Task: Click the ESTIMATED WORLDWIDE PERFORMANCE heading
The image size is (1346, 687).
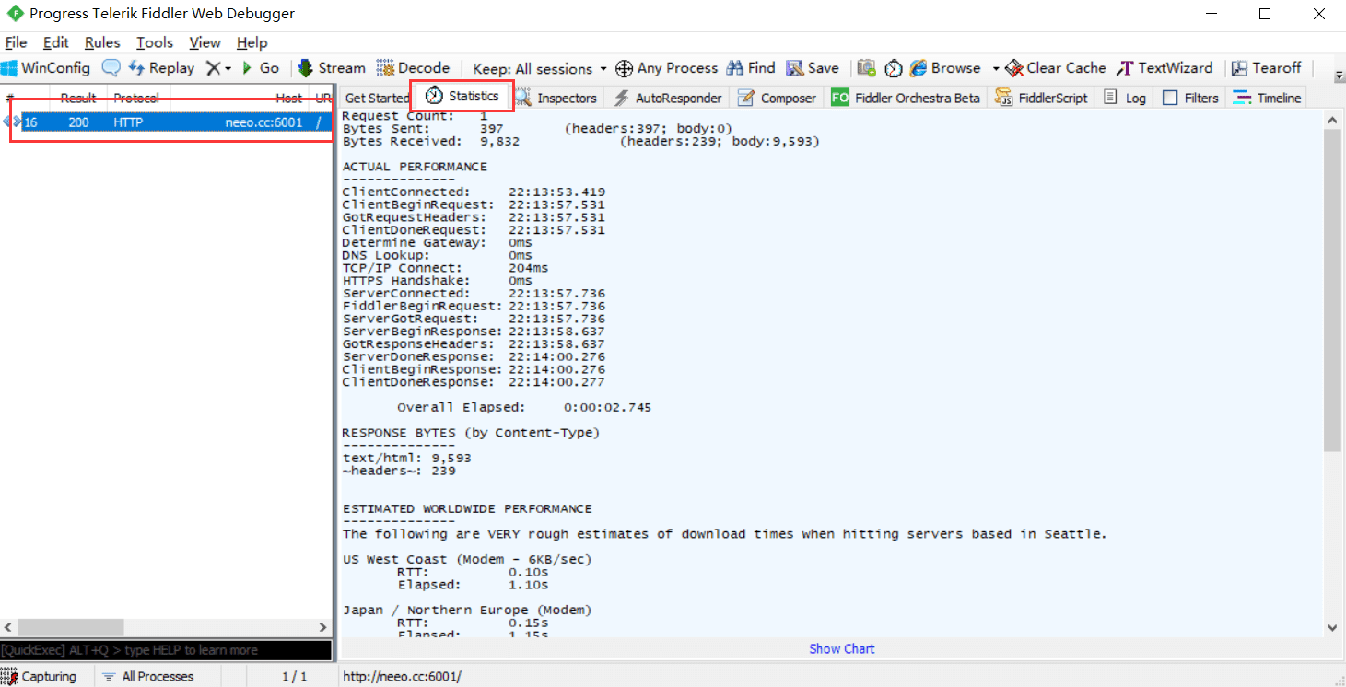Action: 467,508
